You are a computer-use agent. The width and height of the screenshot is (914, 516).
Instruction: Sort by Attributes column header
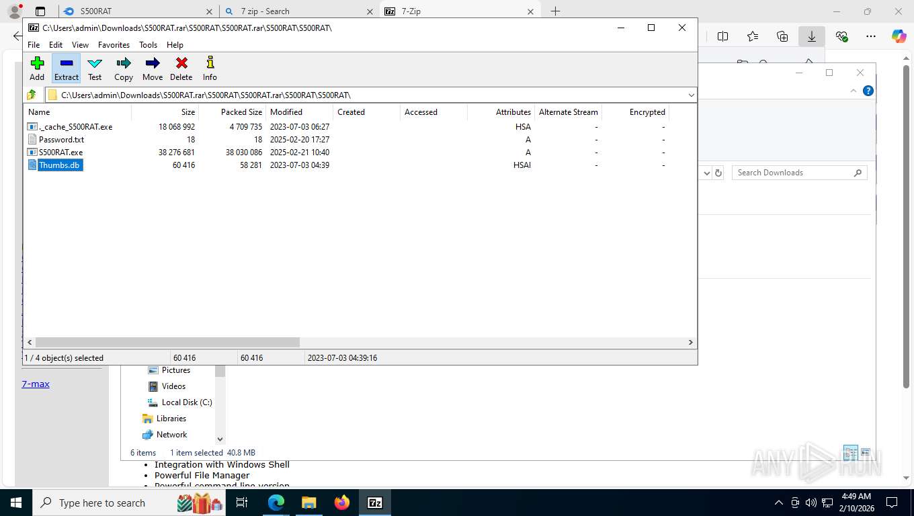click(x=501, y=112)
